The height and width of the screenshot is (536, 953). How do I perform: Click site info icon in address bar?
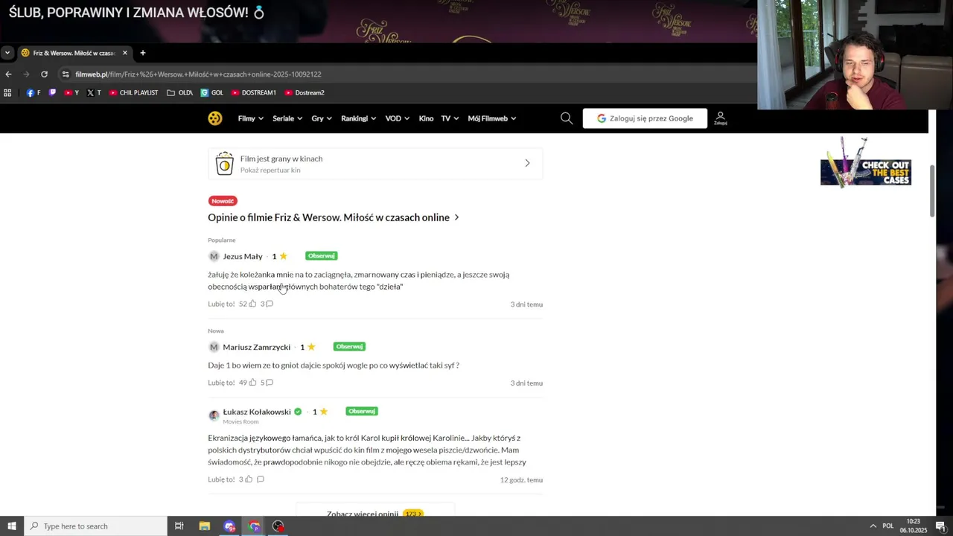[x=66, y=74]
